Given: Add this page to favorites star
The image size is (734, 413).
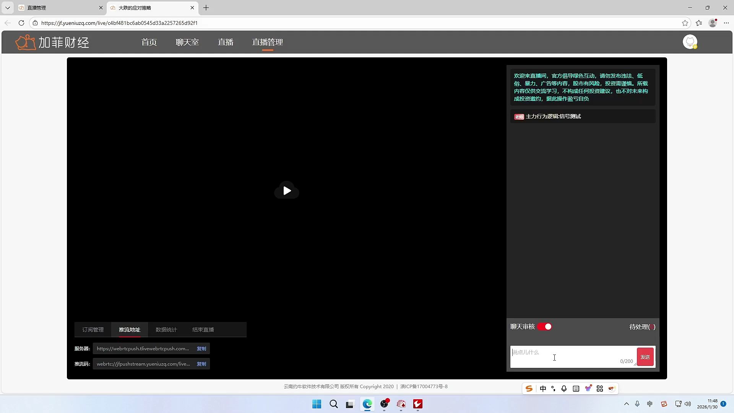Looking at the screenshot, I should tap(685, 23).
